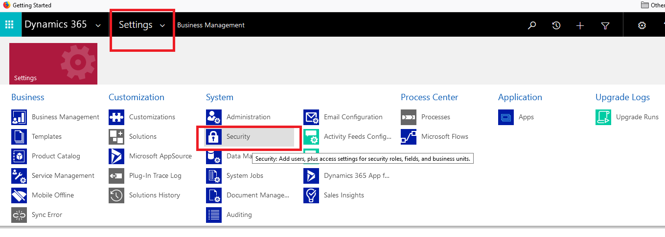Open Templates link
This screenshot has width=665, height=237.
[x=46, y=137]
